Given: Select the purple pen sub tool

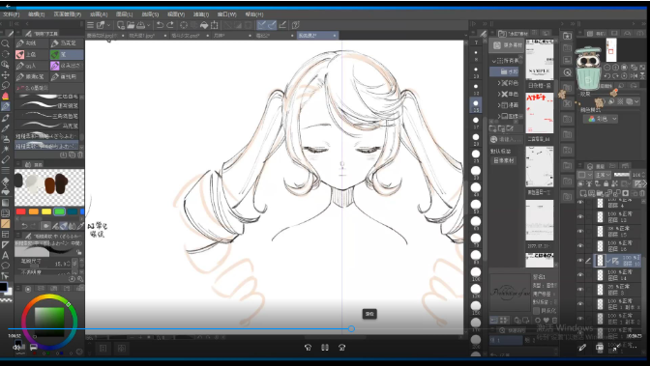Looking at the screenshot, I should pyautogui.click(x=67, y=66).
